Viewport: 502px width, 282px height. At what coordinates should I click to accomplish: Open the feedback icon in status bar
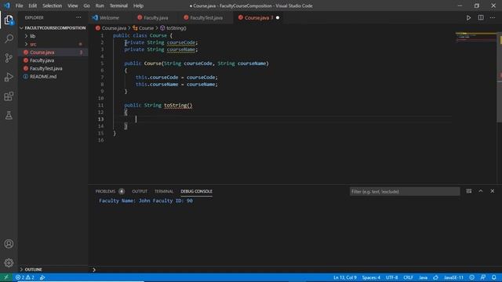tap(483, 277)
